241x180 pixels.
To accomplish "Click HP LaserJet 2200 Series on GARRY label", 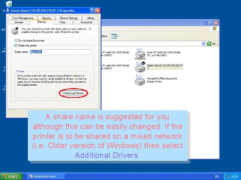I will pos(115,54).
